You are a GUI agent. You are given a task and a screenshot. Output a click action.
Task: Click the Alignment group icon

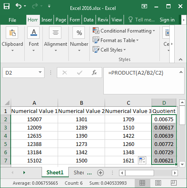pos(55,33)
